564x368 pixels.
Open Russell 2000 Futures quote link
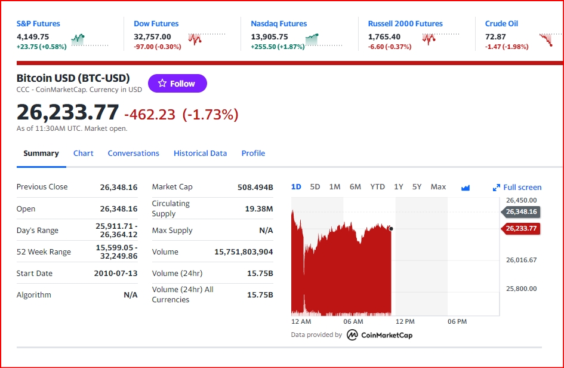tap(405, 24)
